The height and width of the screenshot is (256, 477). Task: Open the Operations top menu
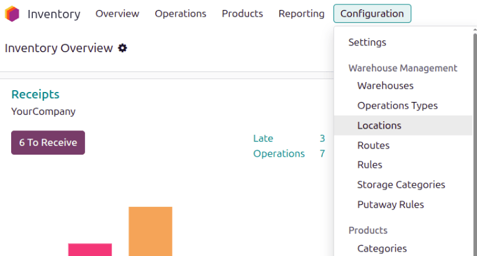tap(180, 14)
